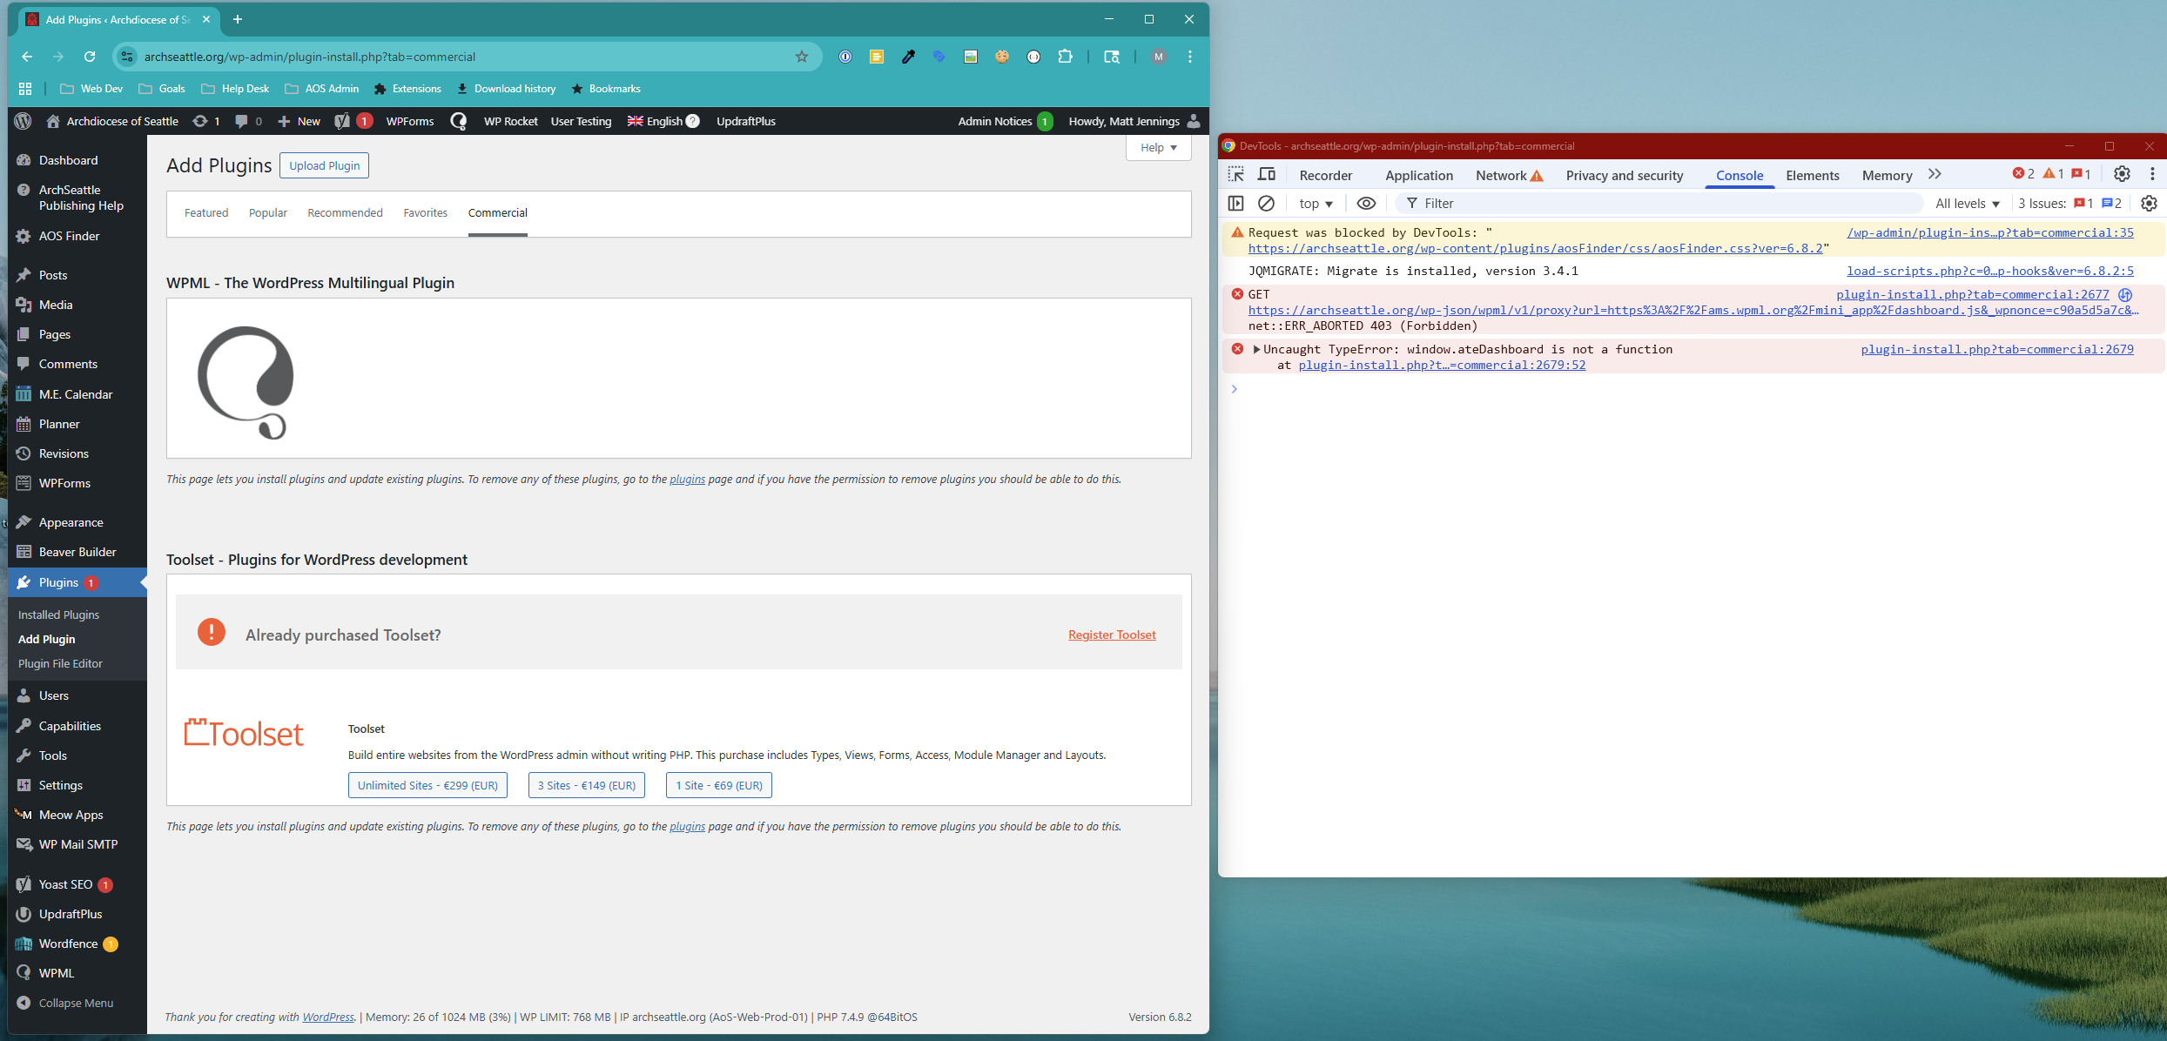Viewport: 2167px width, 1041px height.
Task: Open the WordPress logo menu in admin bar
Action: coord(24,121)
